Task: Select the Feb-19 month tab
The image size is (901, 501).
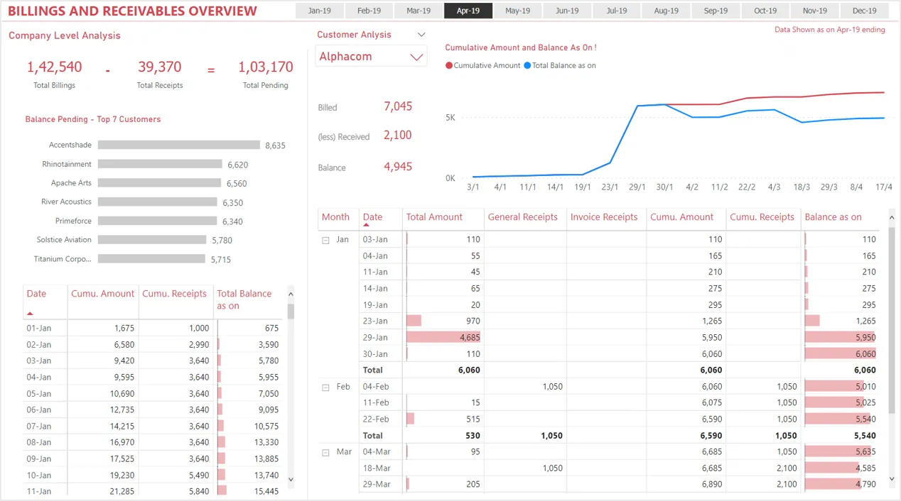Action: click(x=369, y=11)
